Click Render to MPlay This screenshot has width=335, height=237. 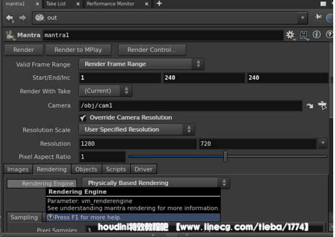78,50
